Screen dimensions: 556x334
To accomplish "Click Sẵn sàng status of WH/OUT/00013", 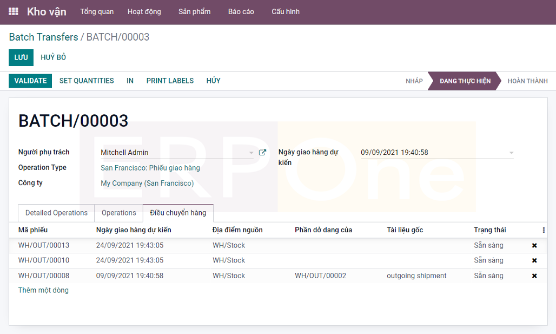I will pyautogui.click(x=488, y=245).
